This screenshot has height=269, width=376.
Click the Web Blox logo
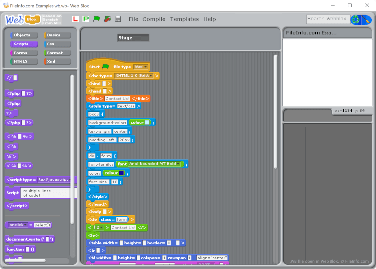coord(22,19)
